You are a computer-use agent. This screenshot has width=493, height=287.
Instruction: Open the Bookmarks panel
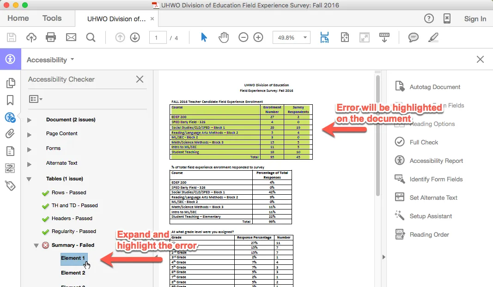(10, 100)
